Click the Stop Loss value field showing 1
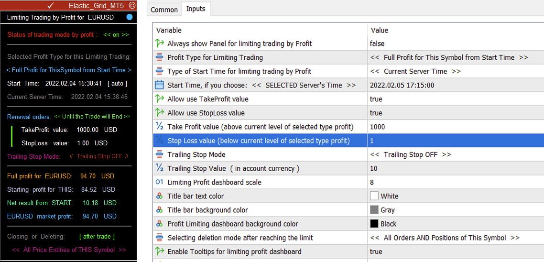The width and height of the screenshot is (544, 262). 456,141
